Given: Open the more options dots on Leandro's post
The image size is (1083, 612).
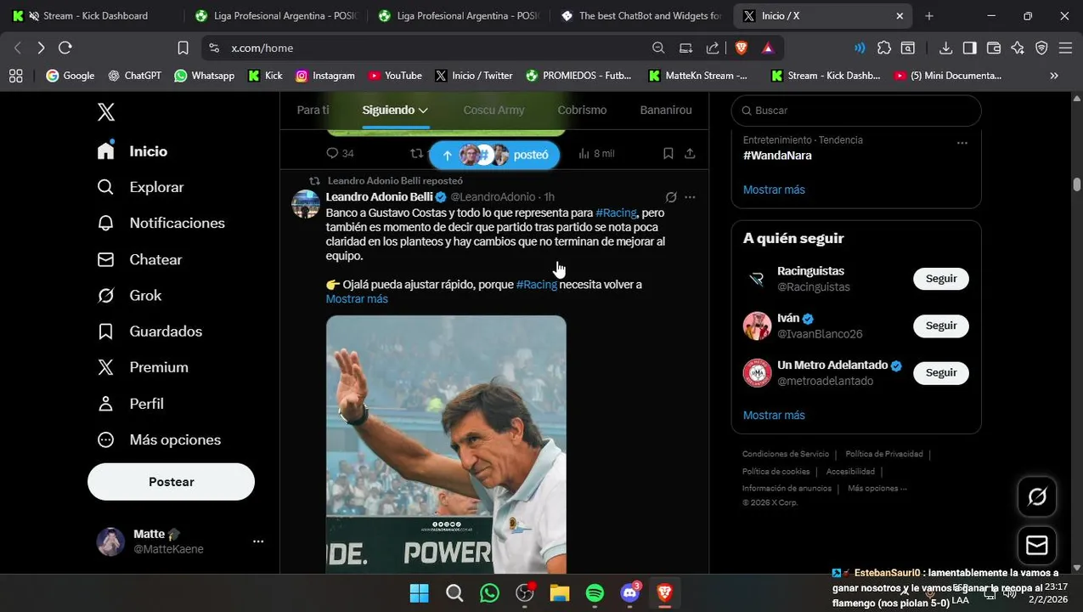Looking at the screenshot, I should 690,197.
